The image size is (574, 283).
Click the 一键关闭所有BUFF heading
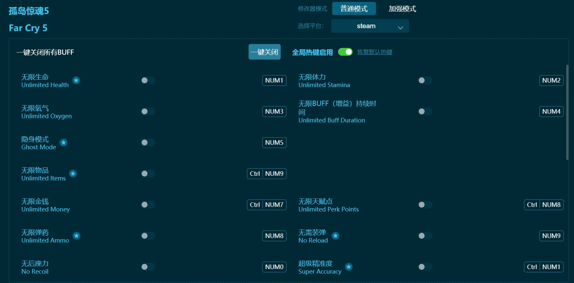pos(45,52)
